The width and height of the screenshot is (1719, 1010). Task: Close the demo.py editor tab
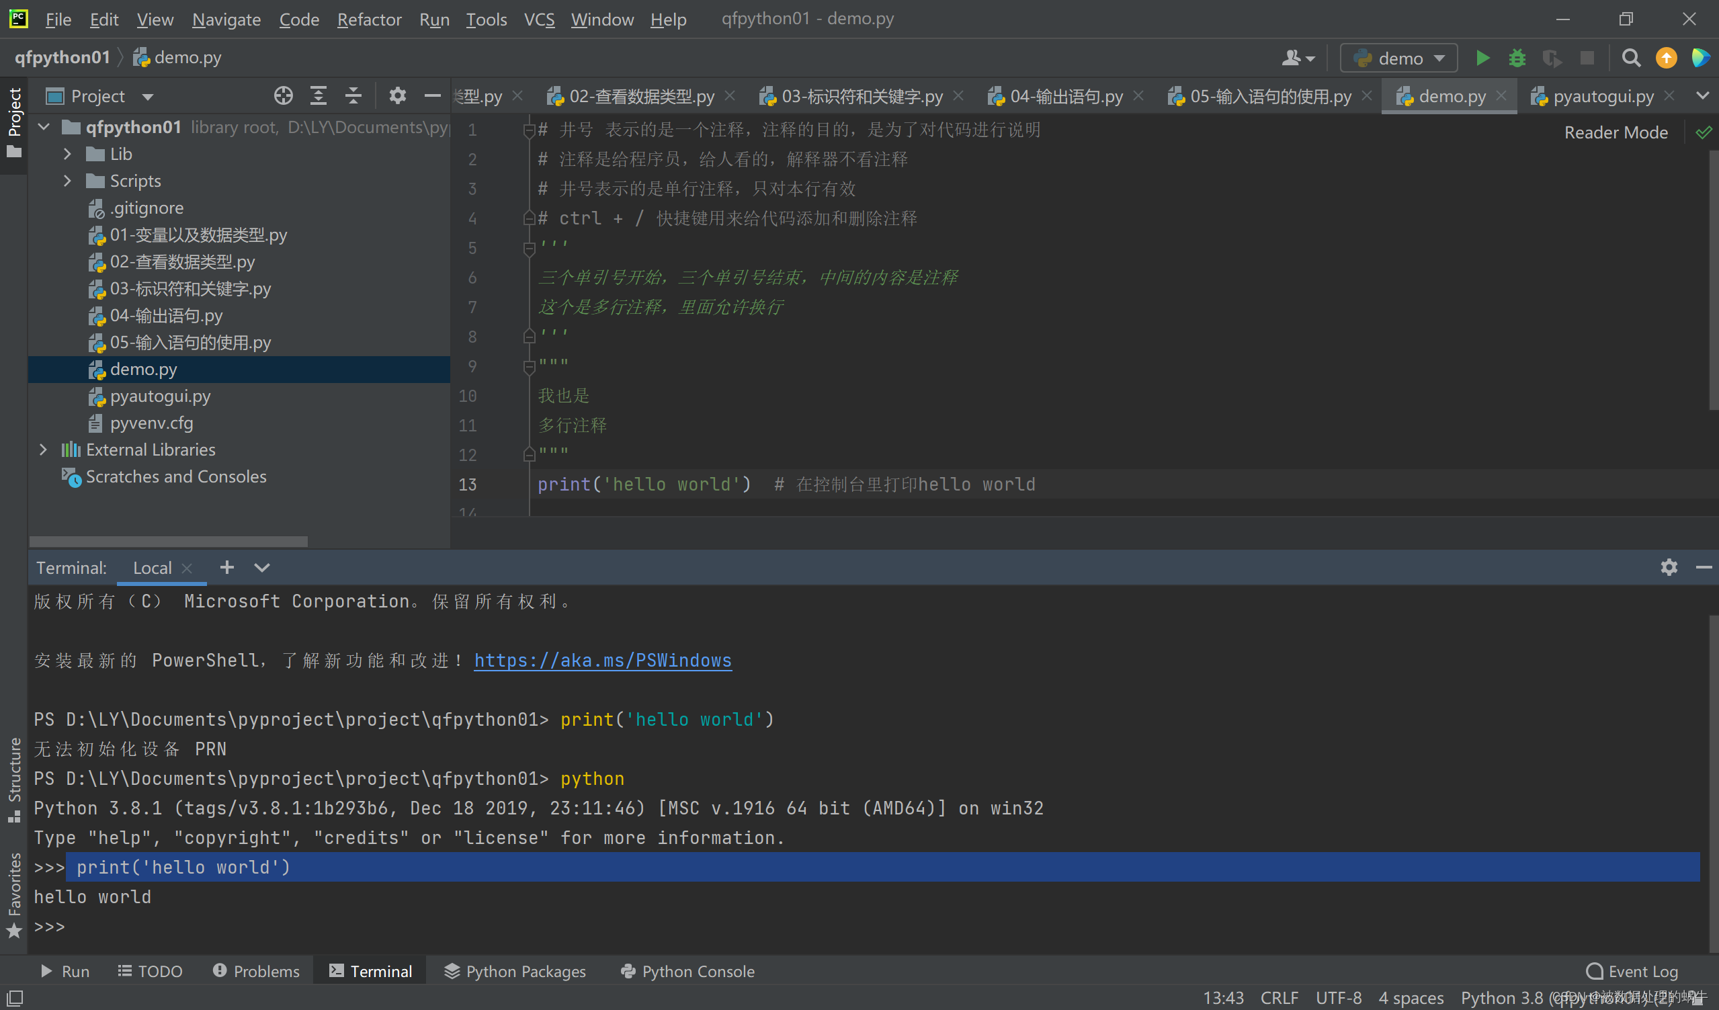[x=1501, y=96]
